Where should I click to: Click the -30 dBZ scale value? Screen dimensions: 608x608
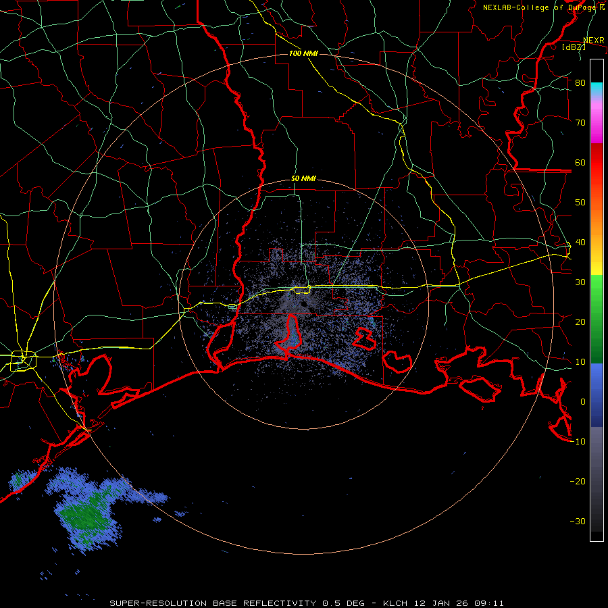pos(578,522)
